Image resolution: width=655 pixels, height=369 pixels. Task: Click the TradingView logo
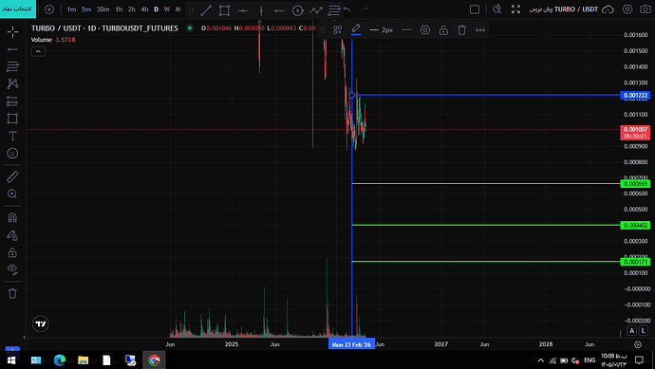pos(41,323)
